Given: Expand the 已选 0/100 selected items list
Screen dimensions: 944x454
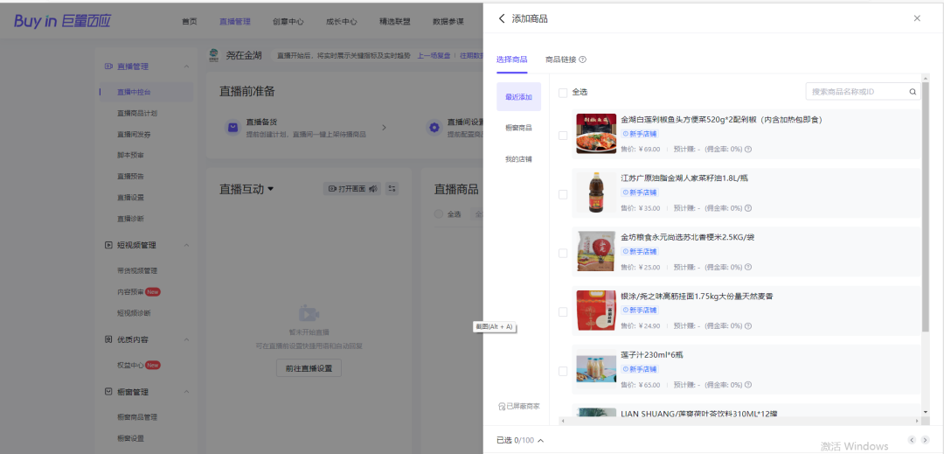Looking at the screenshot, I should click(540, 441).
